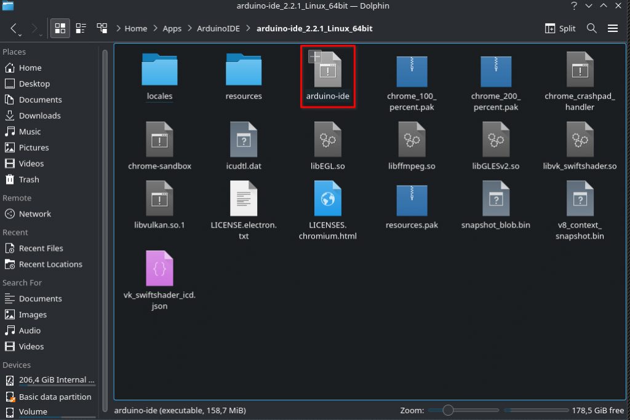The image size is (630, 420).
Task: Go to ArduinoIDE in the breadcrumb bar
Action: (x=218, y=28)
